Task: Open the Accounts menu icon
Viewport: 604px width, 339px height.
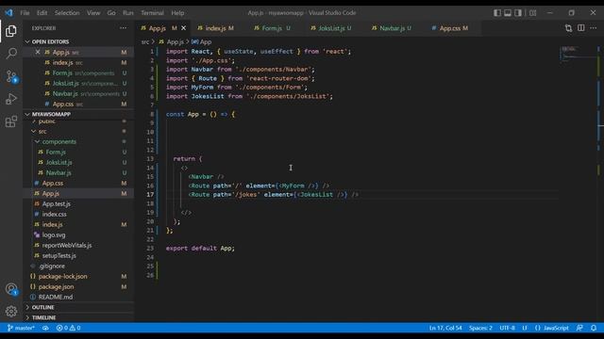Action: coord(10,289)
